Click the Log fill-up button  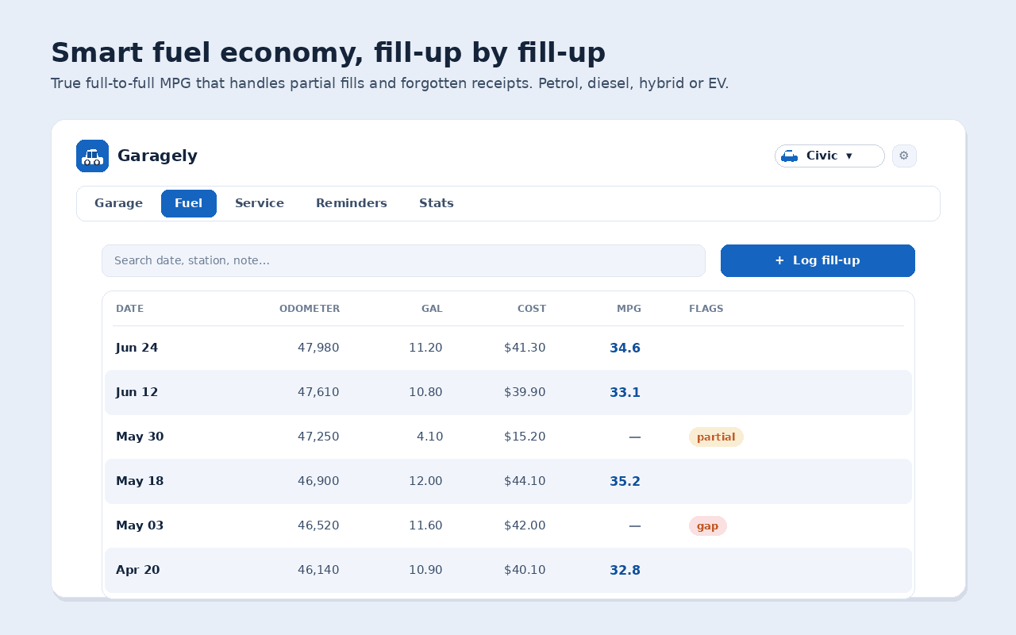(x=818, y=260)
